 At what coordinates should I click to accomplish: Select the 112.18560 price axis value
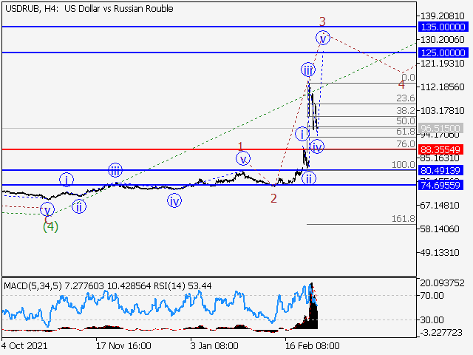click(x=443, y=87)
